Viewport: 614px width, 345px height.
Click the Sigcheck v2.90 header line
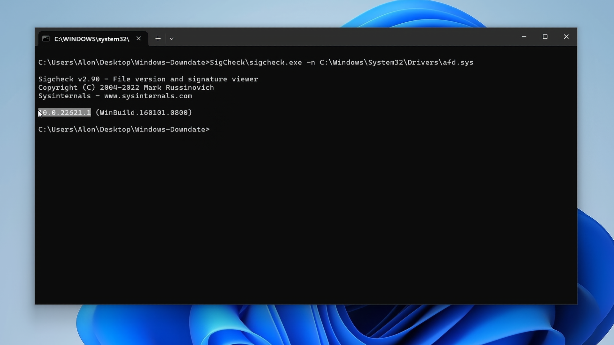pyautogui.click(x=148, y=79)
